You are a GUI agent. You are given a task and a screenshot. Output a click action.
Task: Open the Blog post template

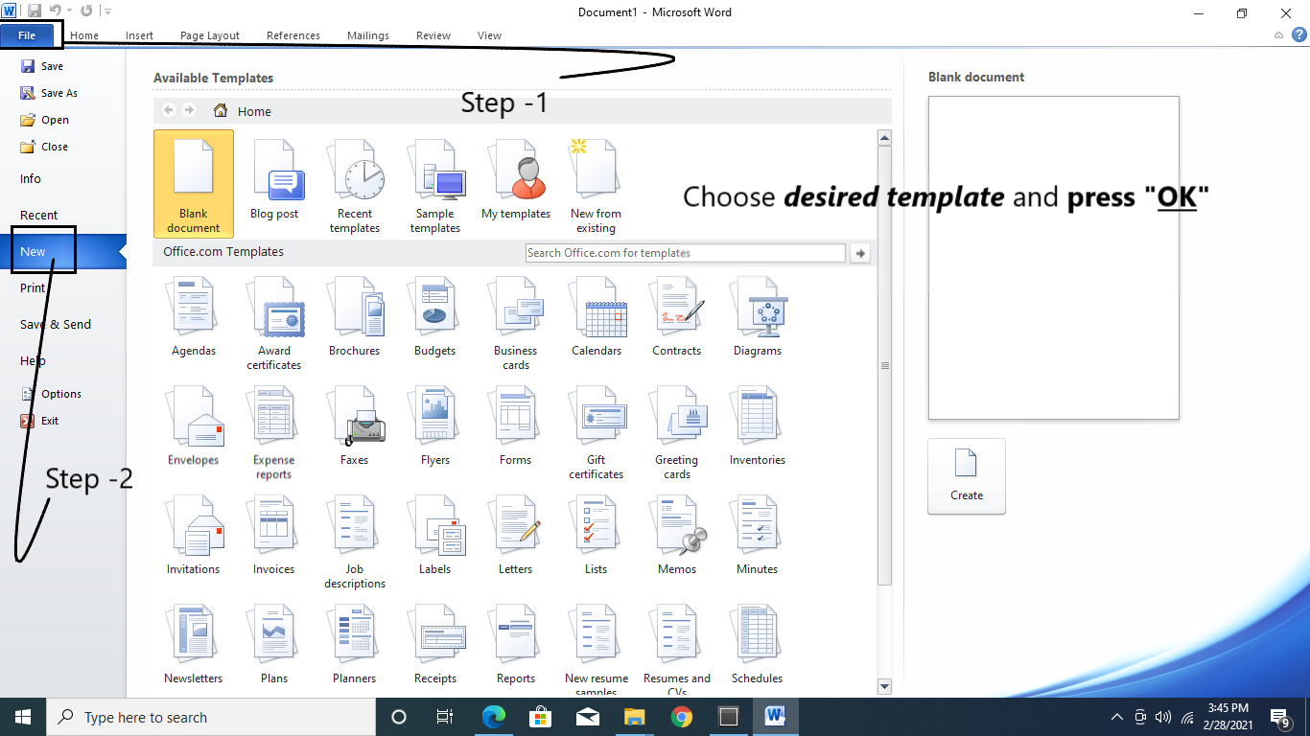(x=274, y=181)
